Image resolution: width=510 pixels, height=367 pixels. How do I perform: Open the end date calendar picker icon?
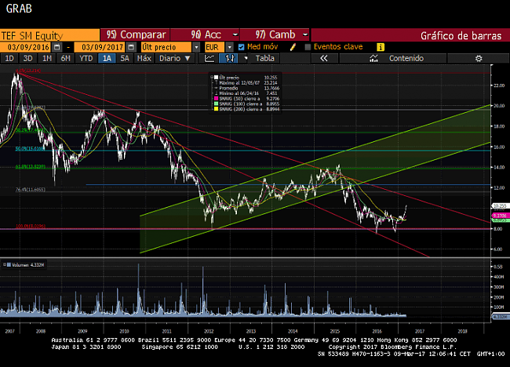[131, 47]
